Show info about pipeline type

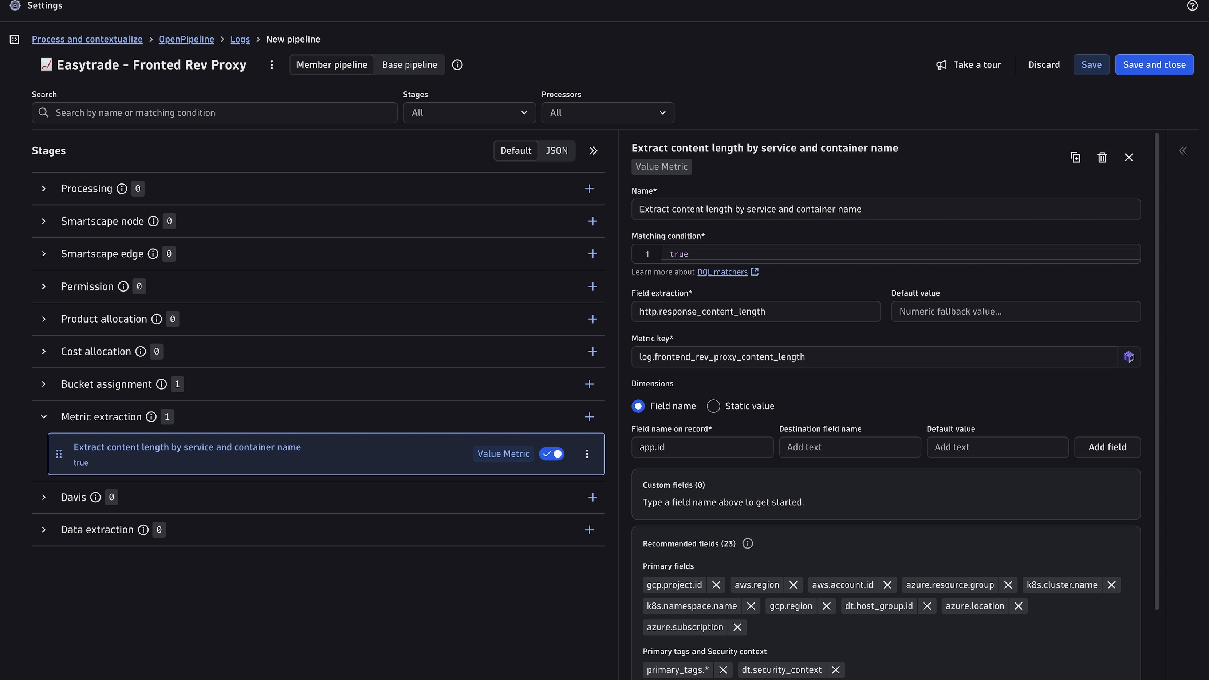pyautogui.click(x=457, y=65)
